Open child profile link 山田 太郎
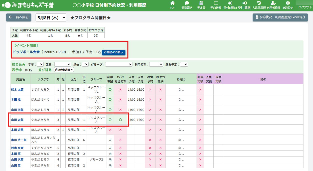The image size is (313, 171). [x=17, y=120]
